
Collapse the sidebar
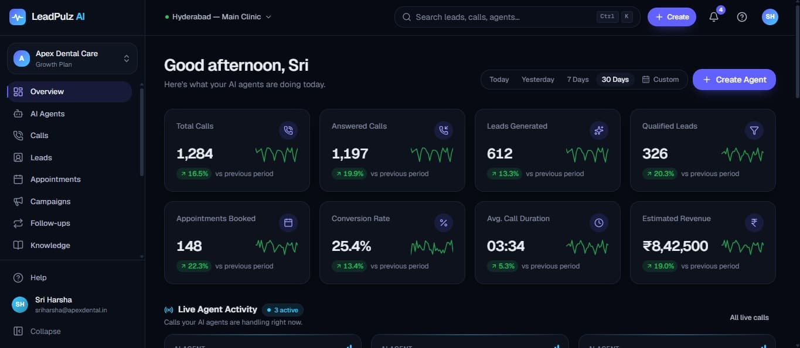click(38, 331)
